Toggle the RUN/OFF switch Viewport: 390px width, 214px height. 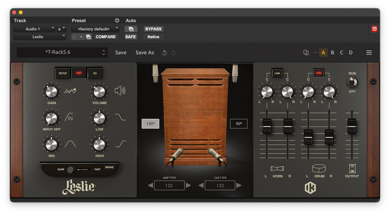point(352,82)
